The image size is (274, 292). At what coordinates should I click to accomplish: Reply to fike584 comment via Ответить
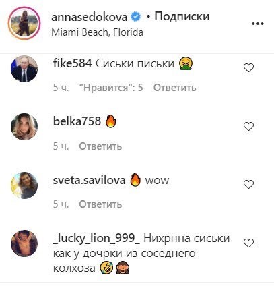tap(175, 88)
